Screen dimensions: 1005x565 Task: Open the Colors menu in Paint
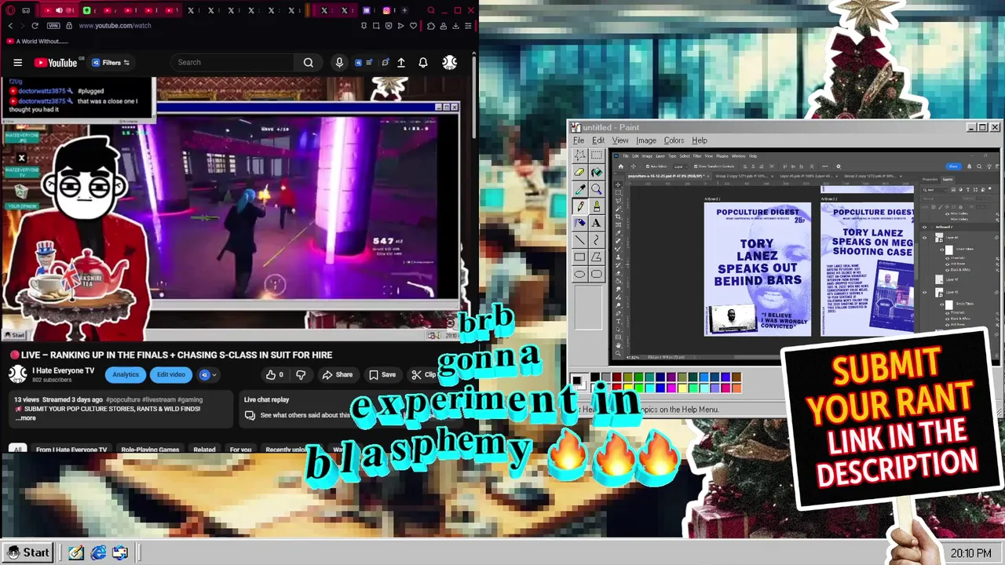[674, 140]
